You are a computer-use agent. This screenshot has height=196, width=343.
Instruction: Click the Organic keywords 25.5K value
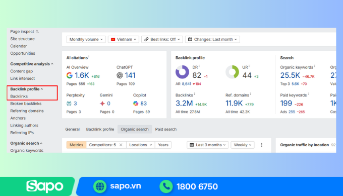(290, 75)
